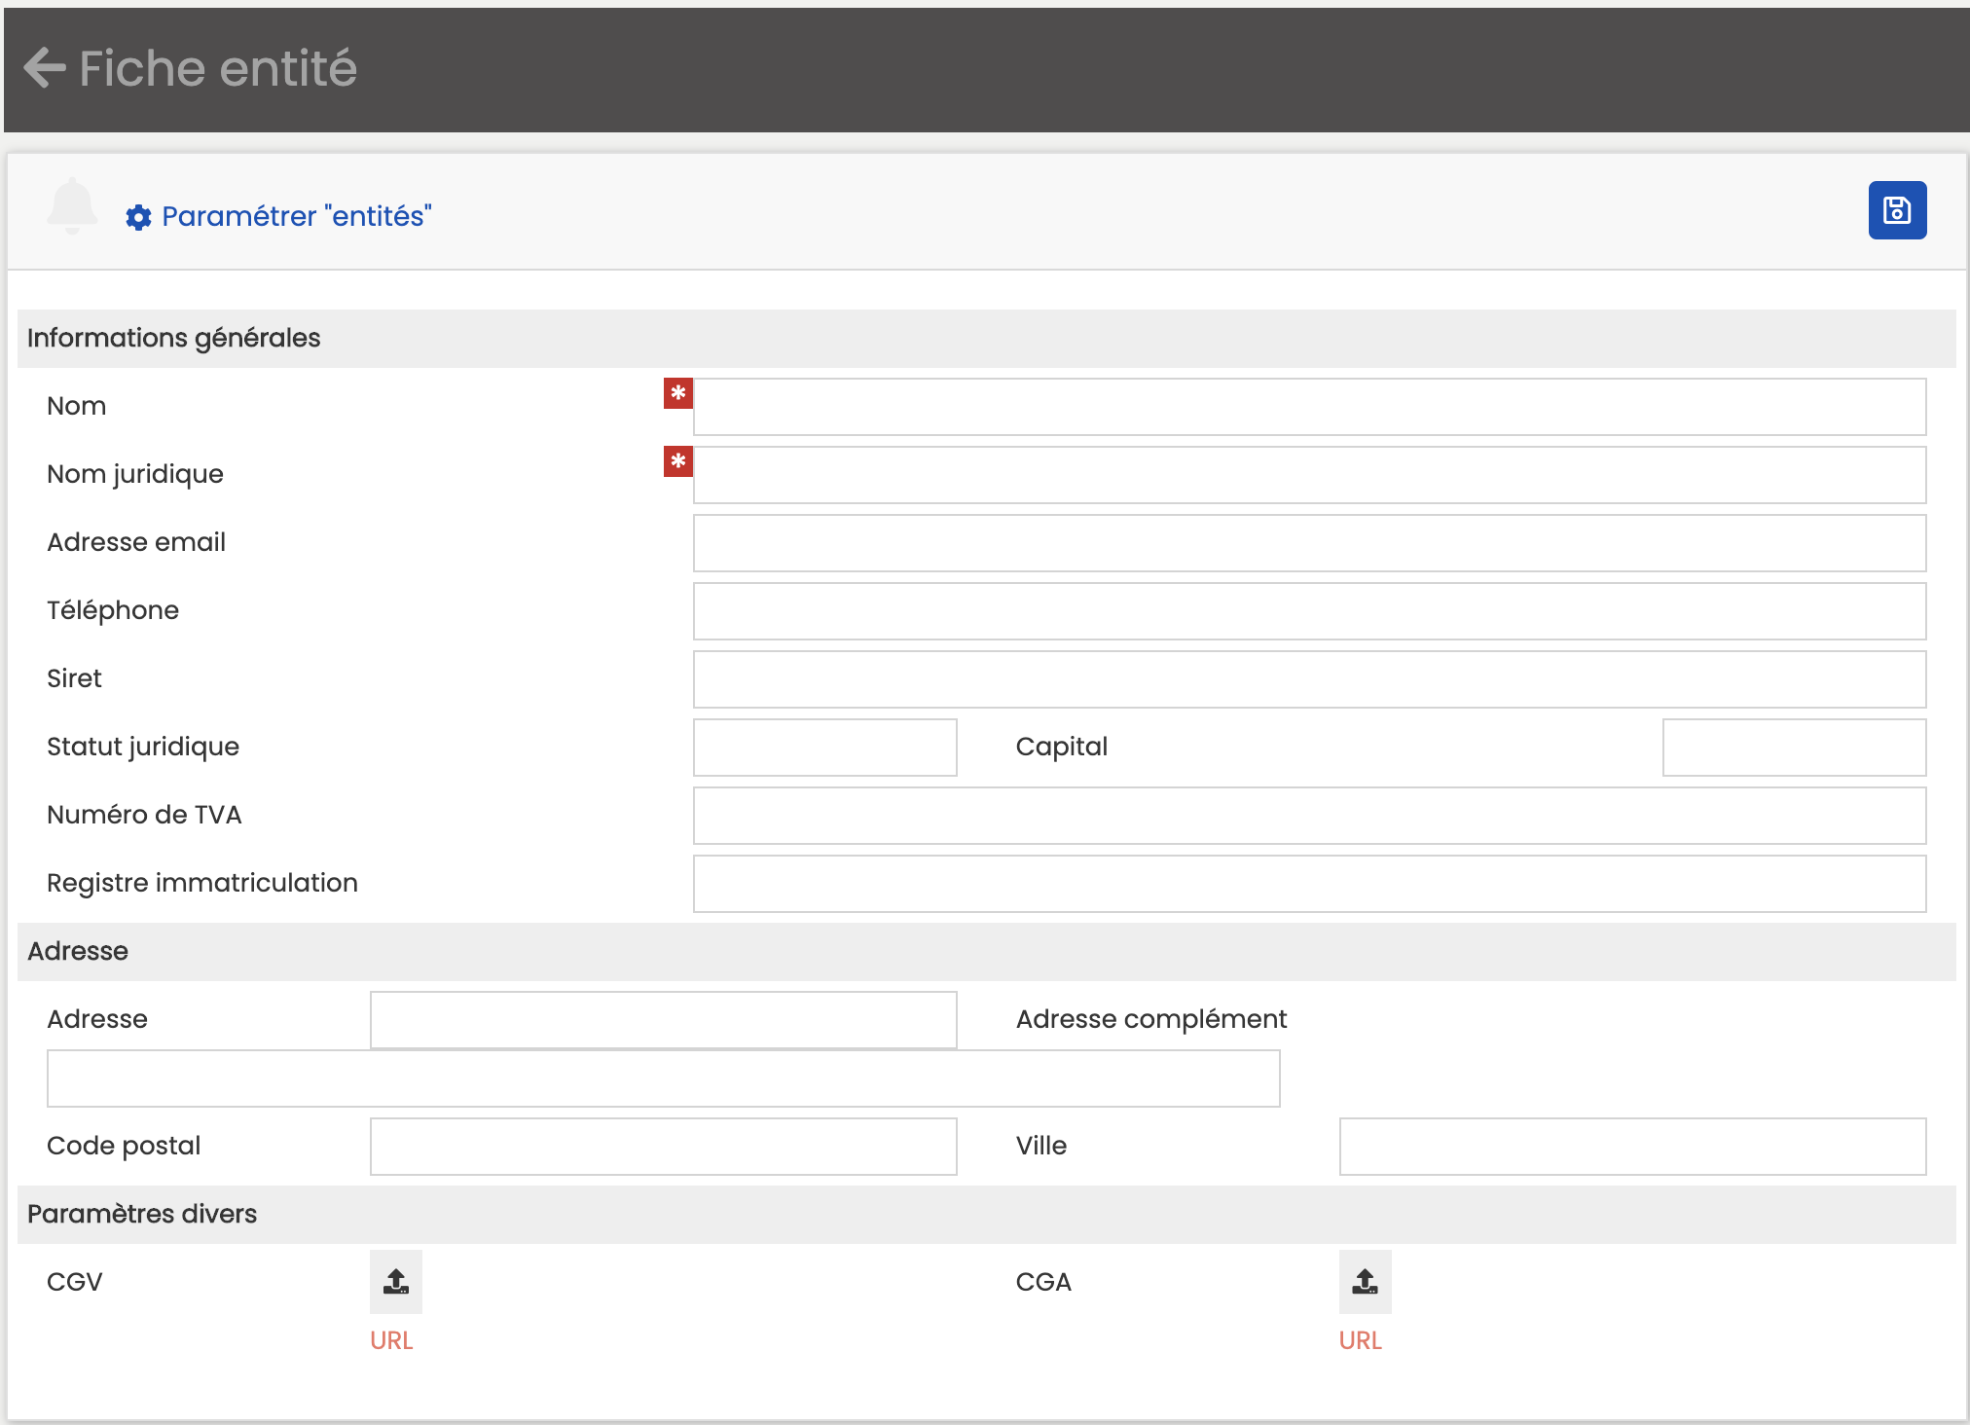Click the Adresse street input field
1970x1425 pixels.
pyautogui.click(x=664, y=1020)
